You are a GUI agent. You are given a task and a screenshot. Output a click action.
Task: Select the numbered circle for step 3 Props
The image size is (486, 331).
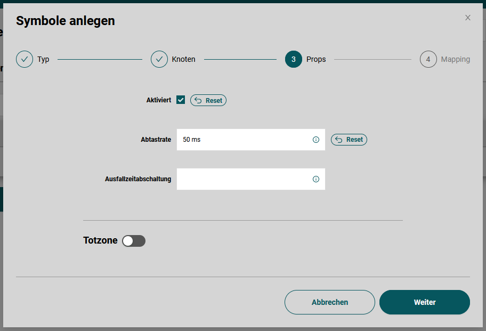[x=294, y=59]
